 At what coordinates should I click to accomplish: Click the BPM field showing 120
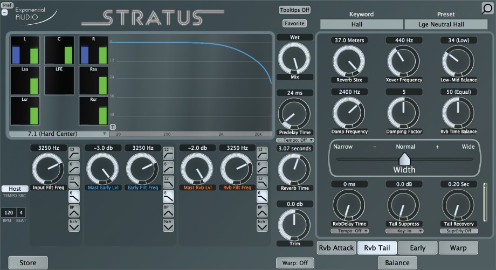[x=9, y=212]
